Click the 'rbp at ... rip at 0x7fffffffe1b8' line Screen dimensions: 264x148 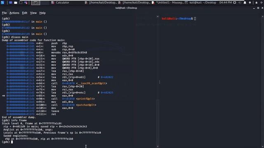[x=39, y=139]
